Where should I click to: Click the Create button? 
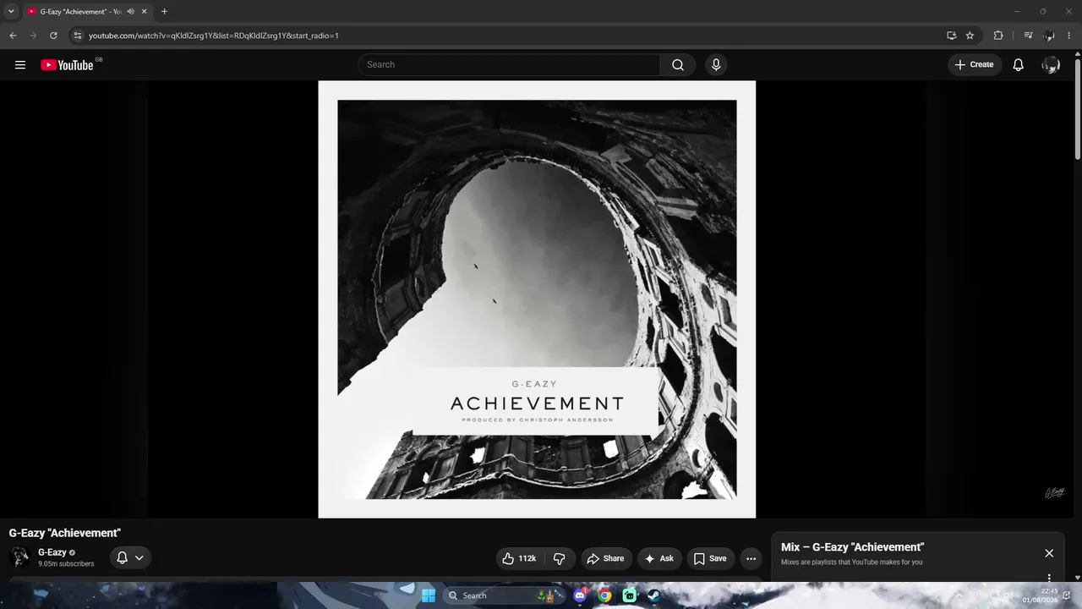pos(974,65)
